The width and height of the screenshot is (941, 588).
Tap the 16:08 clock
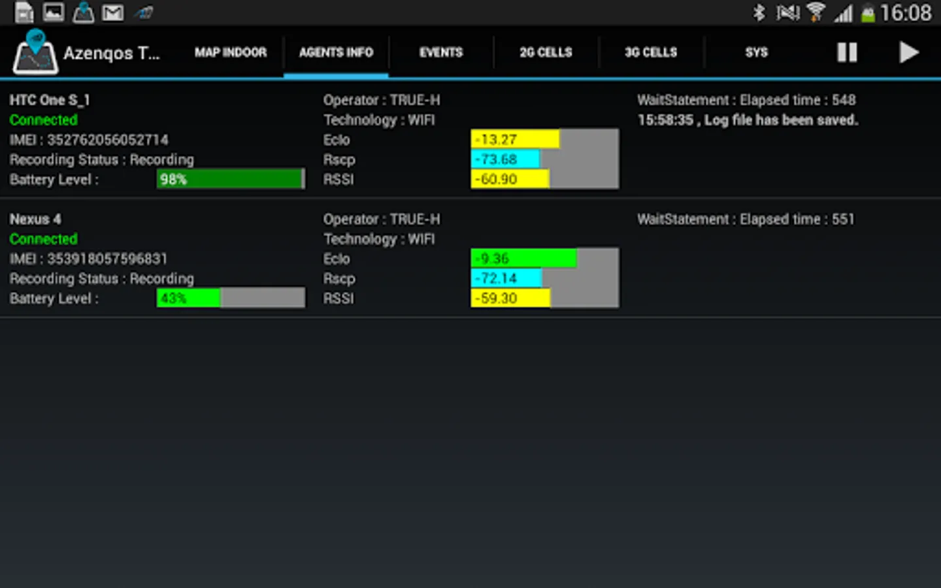(906, 12)
